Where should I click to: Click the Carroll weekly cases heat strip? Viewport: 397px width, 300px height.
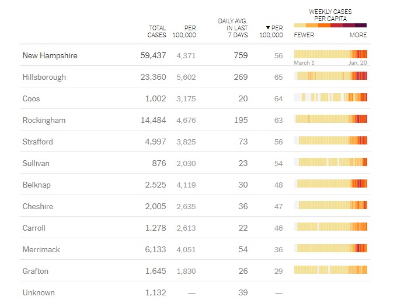[x=331, y=227]
